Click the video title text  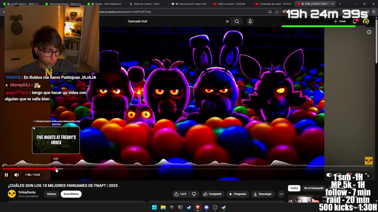[x=63, y=185]
